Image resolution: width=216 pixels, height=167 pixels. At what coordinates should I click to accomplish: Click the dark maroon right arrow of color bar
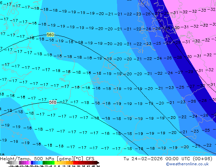(x=98, y=163)
